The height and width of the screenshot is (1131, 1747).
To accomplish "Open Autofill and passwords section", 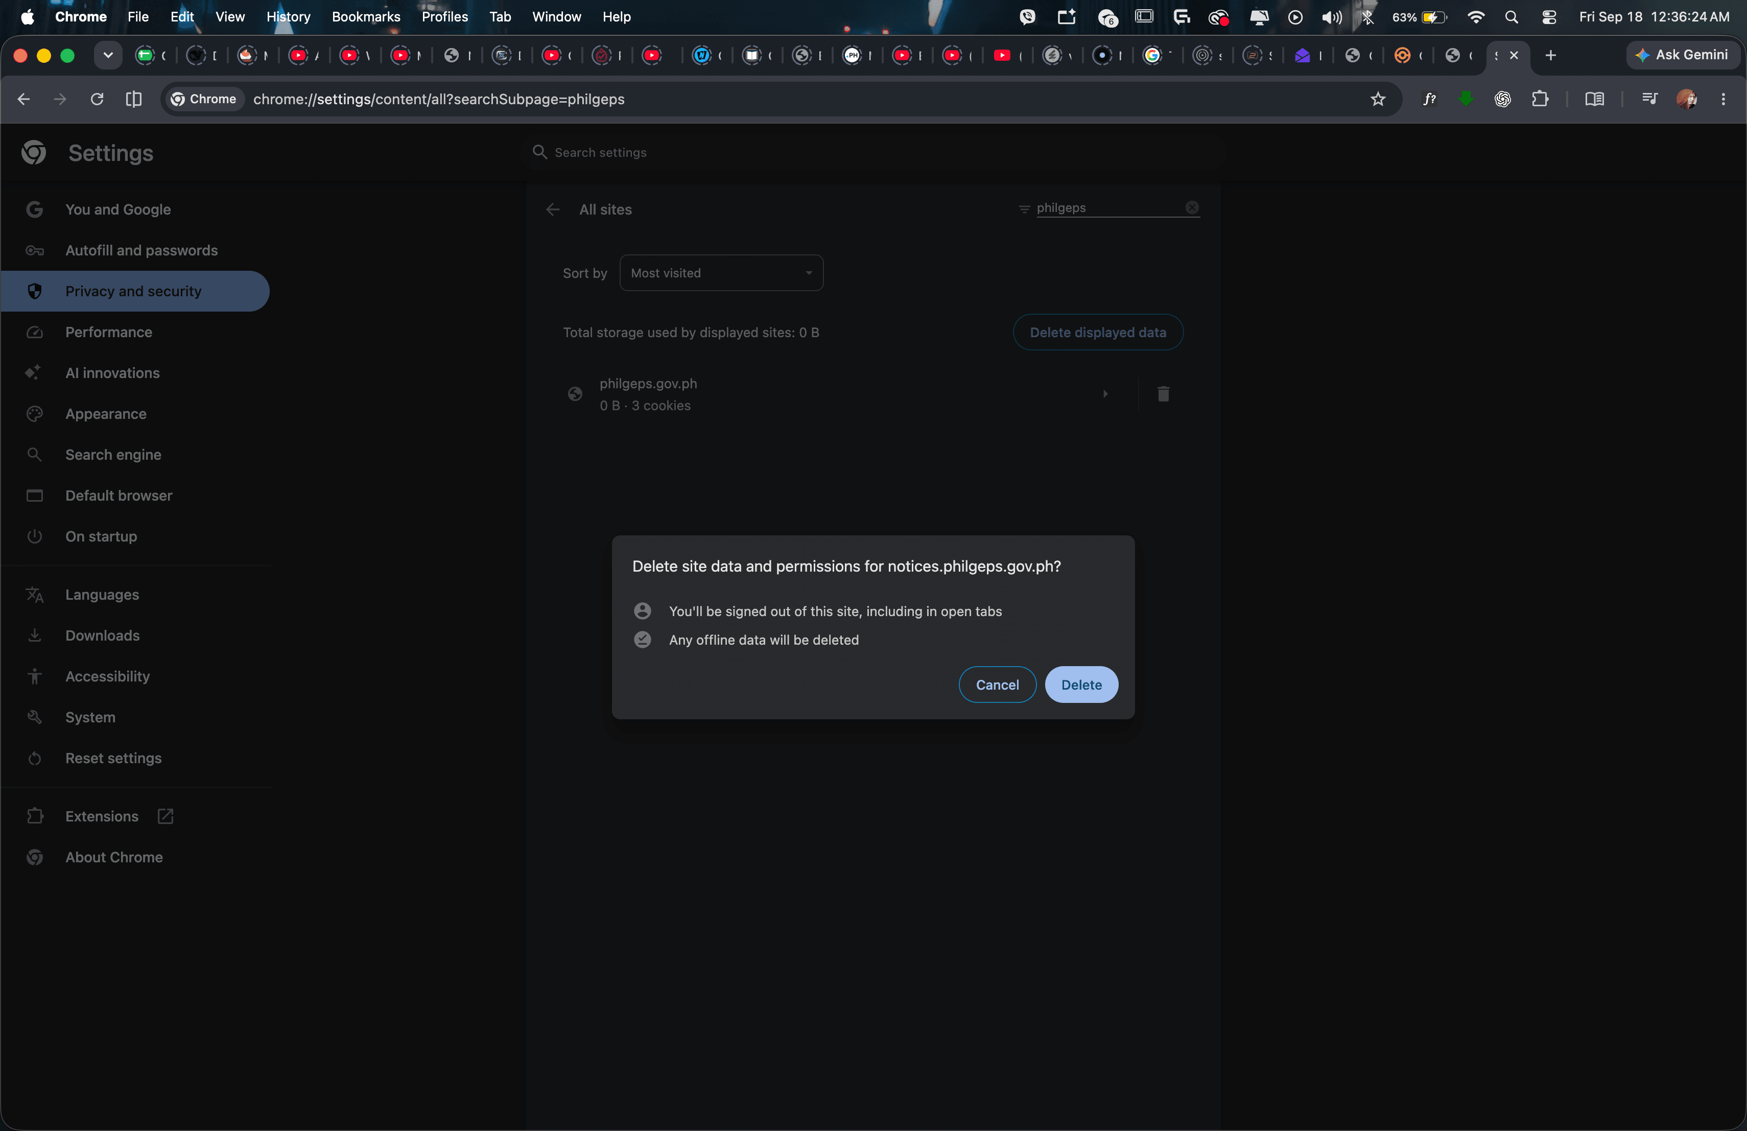I will coord(141,250).
